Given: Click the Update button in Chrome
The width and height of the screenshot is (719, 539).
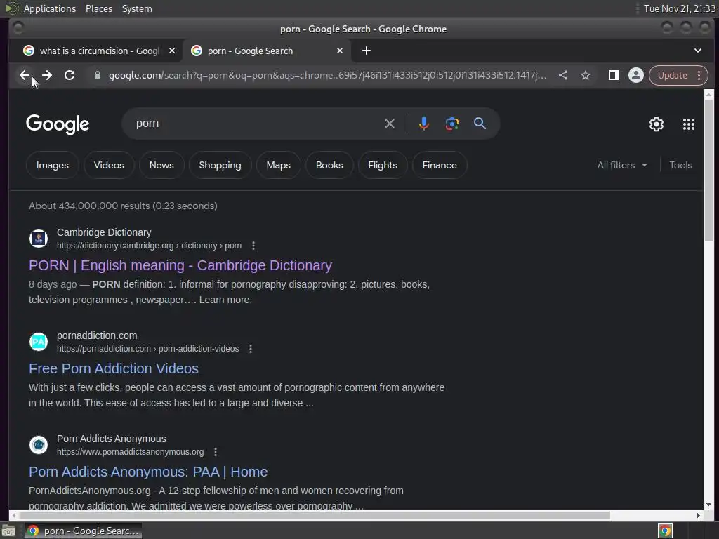Looking at the screenshot, I should [x=672, y=75].
